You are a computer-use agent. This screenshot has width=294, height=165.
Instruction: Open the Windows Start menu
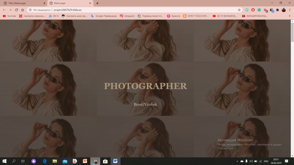[x=4, y=161]
